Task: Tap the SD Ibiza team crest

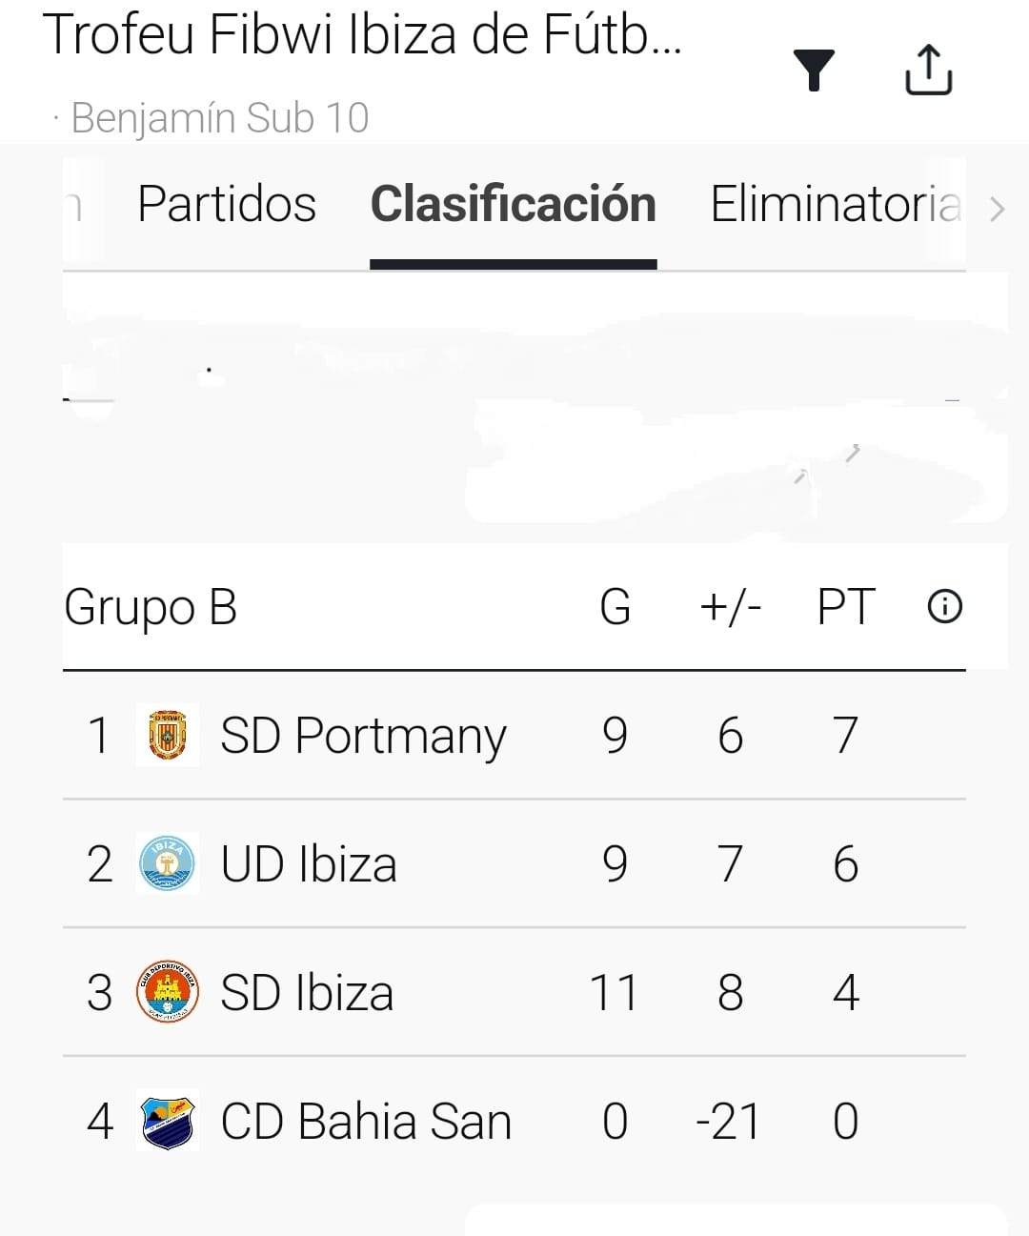Action: click(168, 992)
